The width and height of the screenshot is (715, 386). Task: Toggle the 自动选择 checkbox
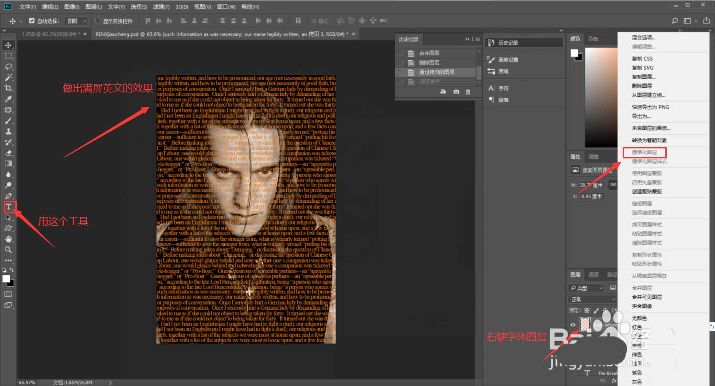click(x=32, y=21)
